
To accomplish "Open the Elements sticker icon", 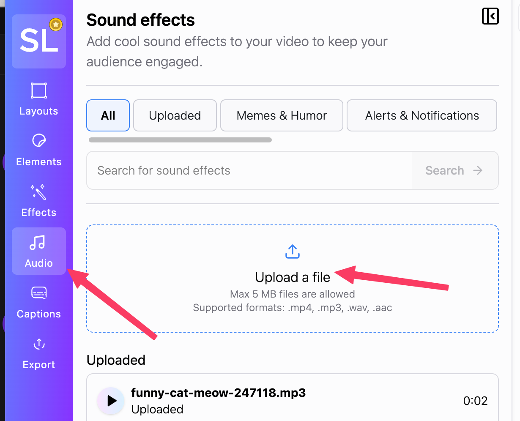I will point(39,141).
